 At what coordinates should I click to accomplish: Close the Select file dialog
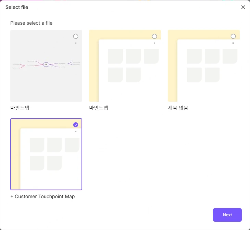click(243, 7)
